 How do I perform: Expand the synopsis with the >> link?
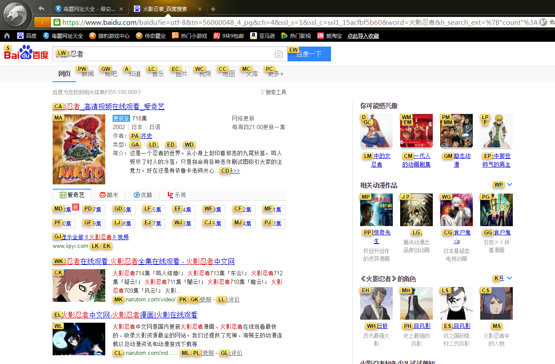tap(234, 171)
